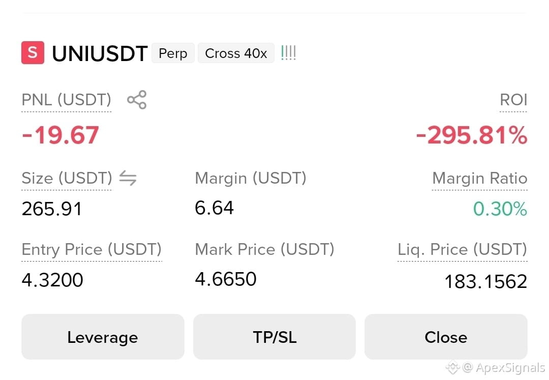The height and width of the screenshot is (380, 549).
Task: Click the PNL share icon
Action: tap(137, 100)
